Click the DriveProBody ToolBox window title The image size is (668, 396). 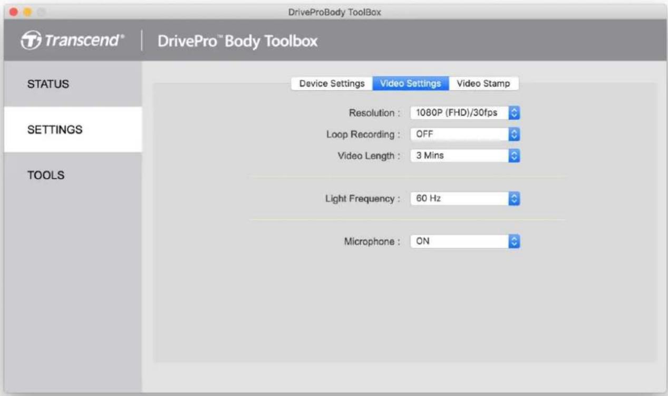335,13
